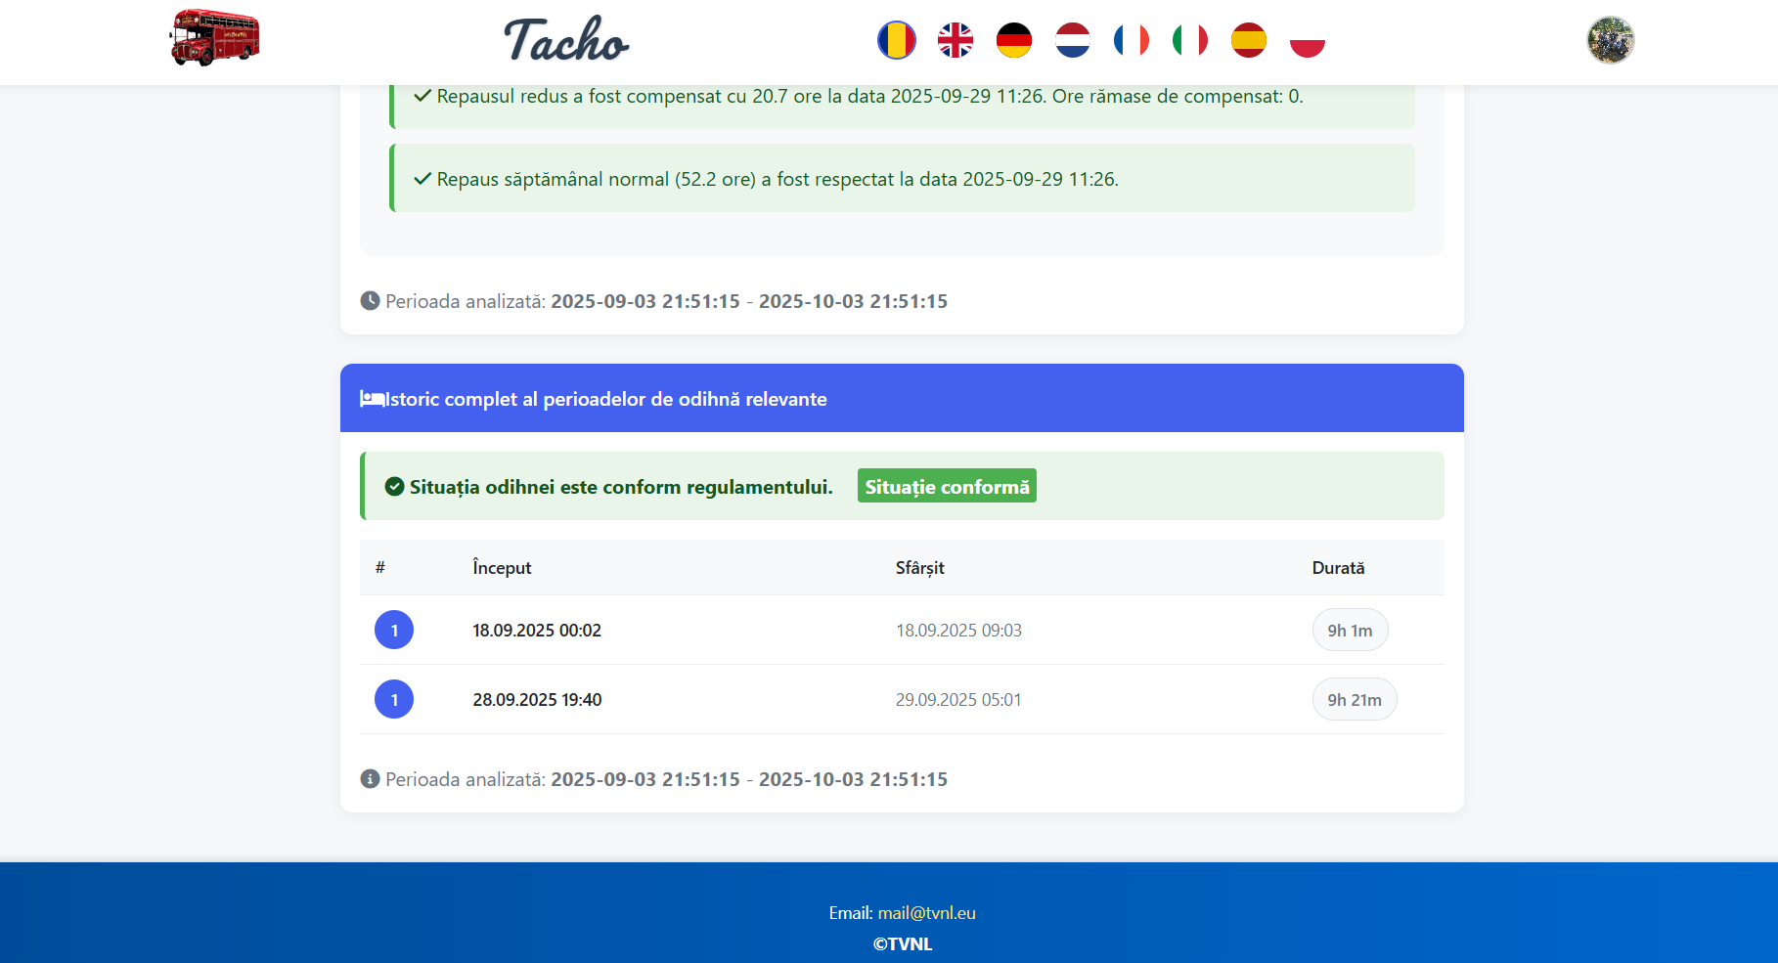Select the English UK flag
Viewport: 1778px width, 963px height.
tap(955, 40)
